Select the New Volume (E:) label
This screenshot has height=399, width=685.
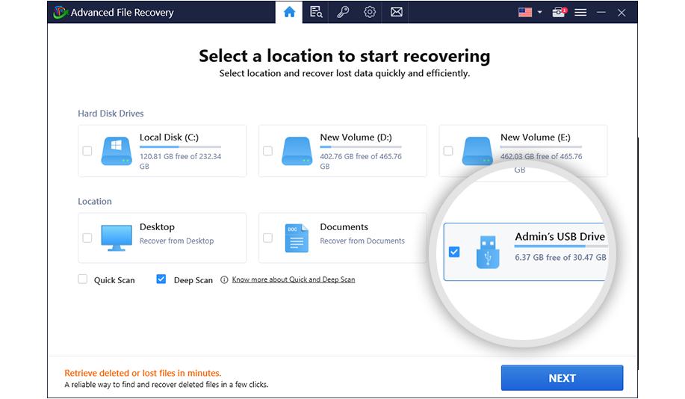click(536, 137)
